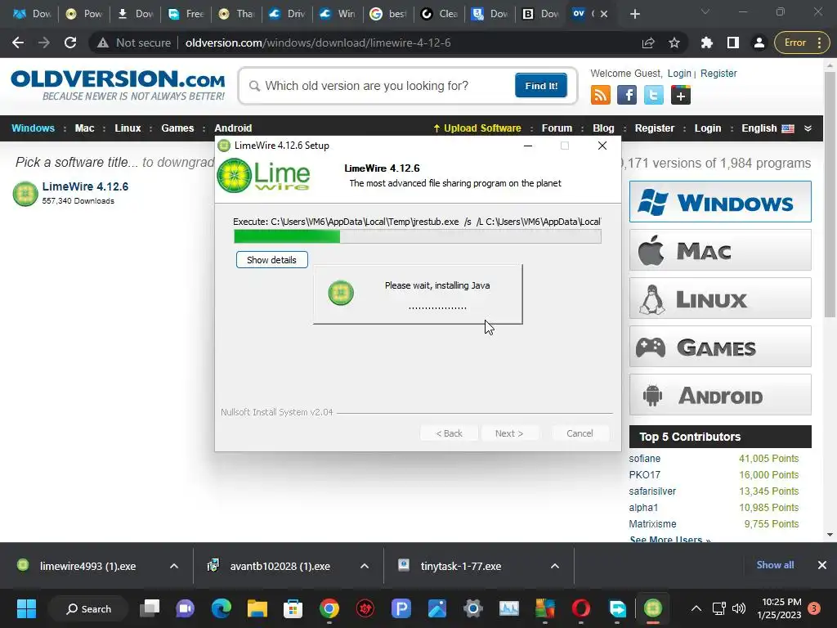Open the Games nav tab
This screenshot has width=837, height=628.
click(x=177, y=128)
